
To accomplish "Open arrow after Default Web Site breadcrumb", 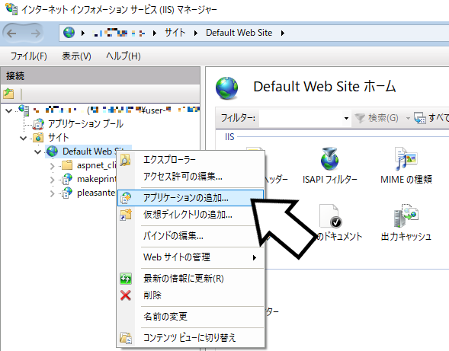I will point(283,34).
